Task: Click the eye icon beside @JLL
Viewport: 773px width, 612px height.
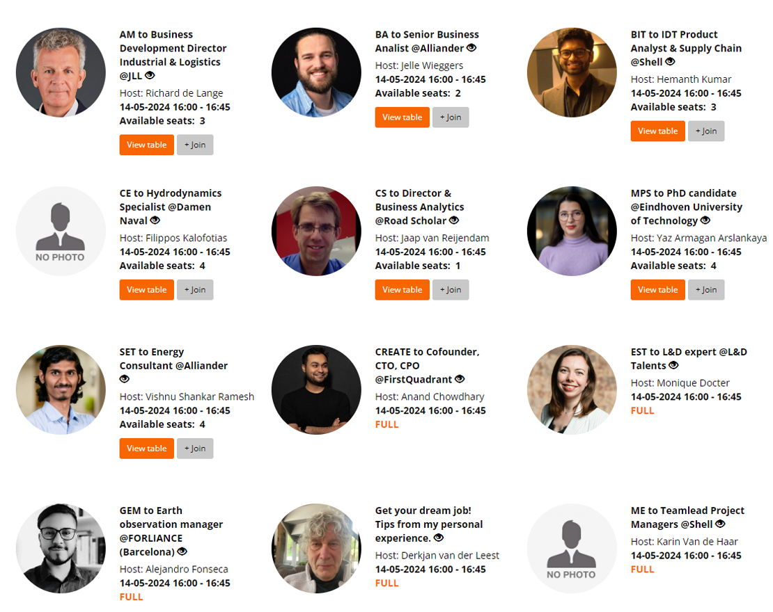Action: click(150, 75)
